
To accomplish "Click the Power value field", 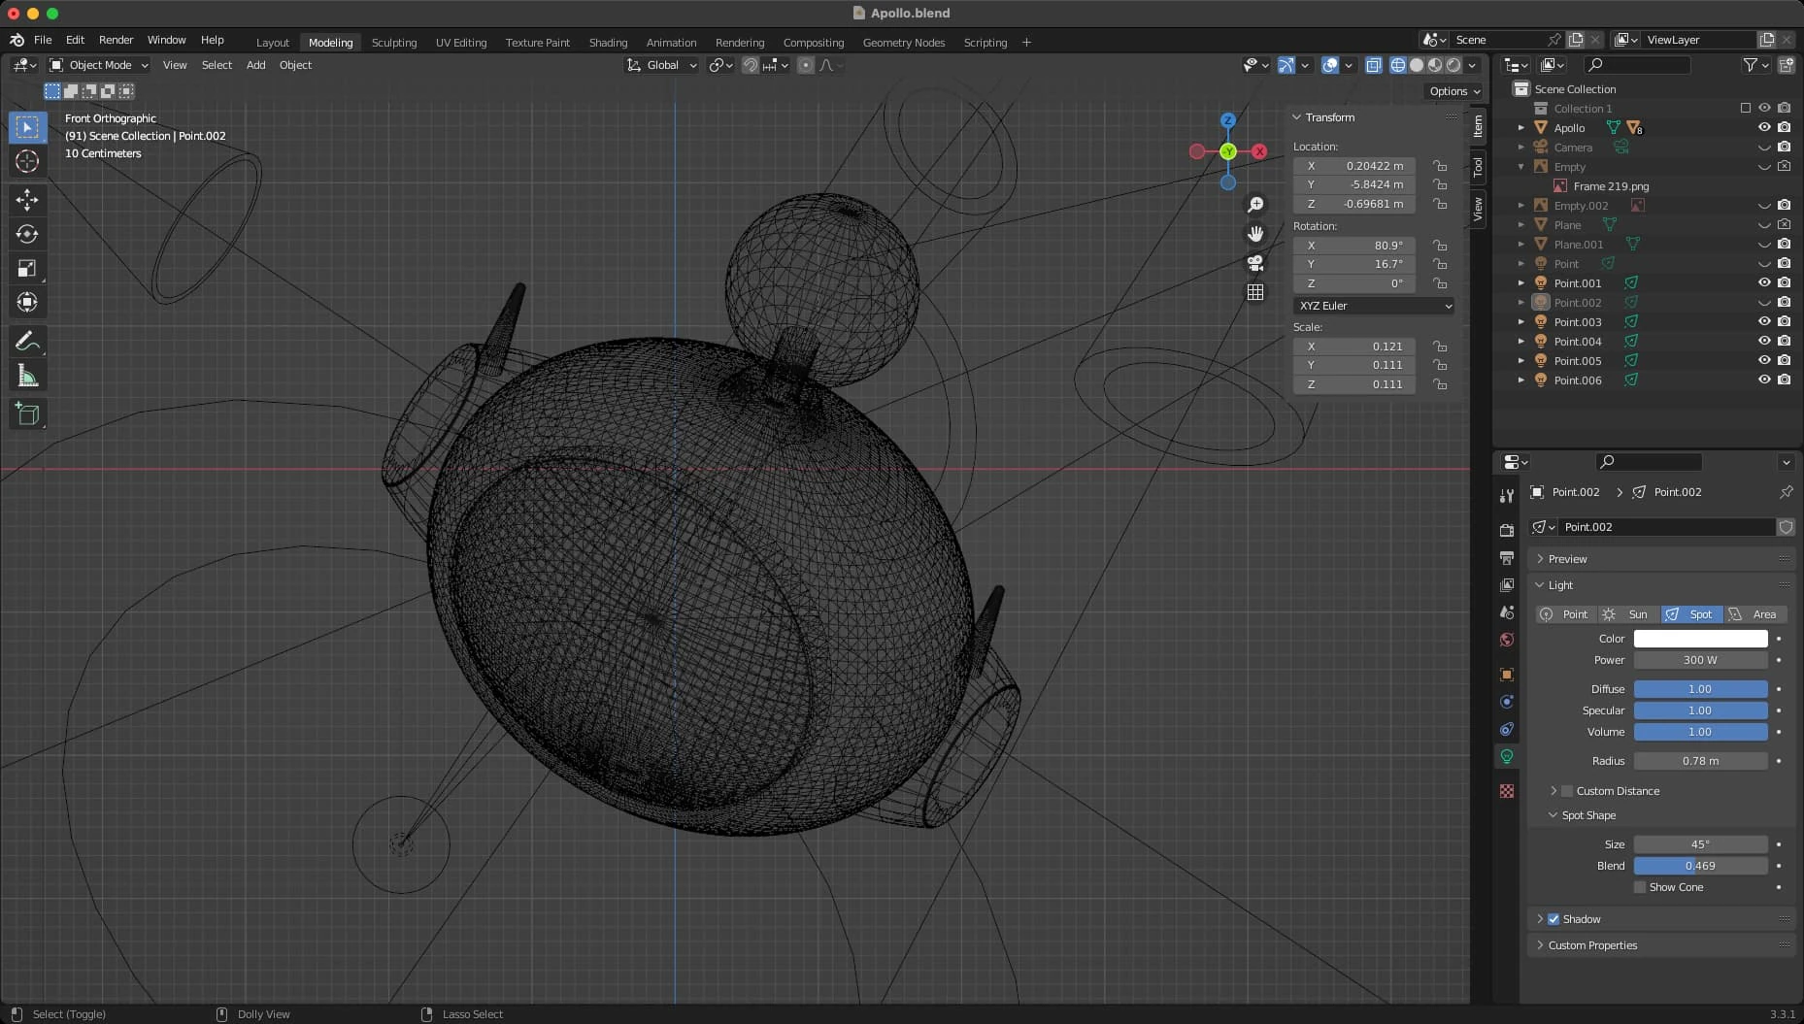I will [1700, 660].
